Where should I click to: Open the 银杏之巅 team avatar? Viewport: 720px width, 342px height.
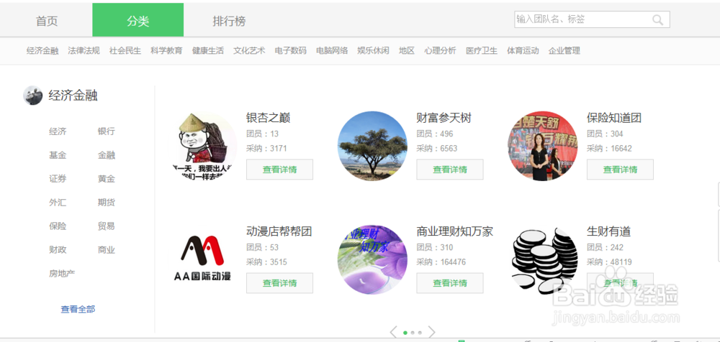[x=202, y=147]
